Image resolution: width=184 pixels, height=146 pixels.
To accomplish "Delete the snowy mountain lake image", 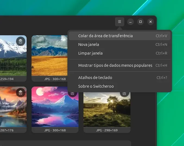I will pyautogui.click(x=21, y=41).
